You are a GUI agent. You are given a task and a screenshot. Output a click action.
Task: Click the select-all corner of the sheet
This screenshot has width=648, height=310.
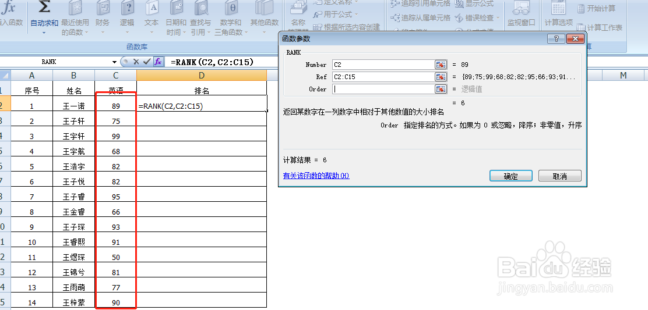pyautogui.click(x=5, y=76)
